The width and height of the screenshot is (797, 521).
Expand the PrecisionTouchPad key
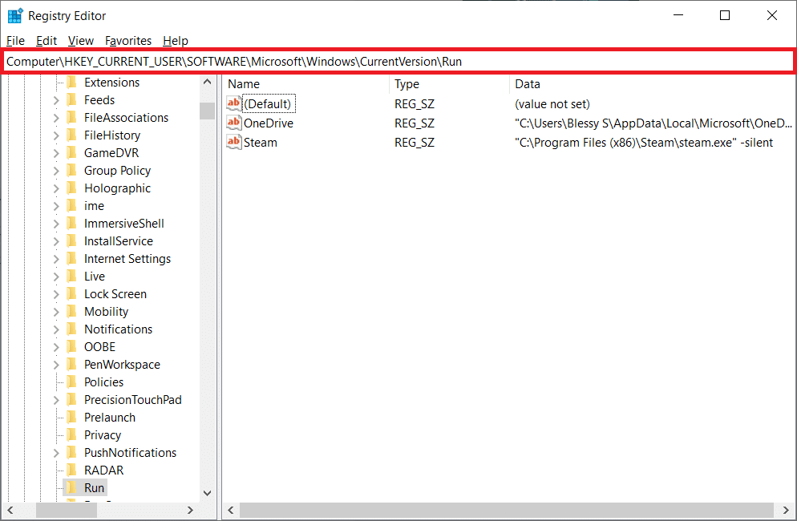[x=56, y=400]
